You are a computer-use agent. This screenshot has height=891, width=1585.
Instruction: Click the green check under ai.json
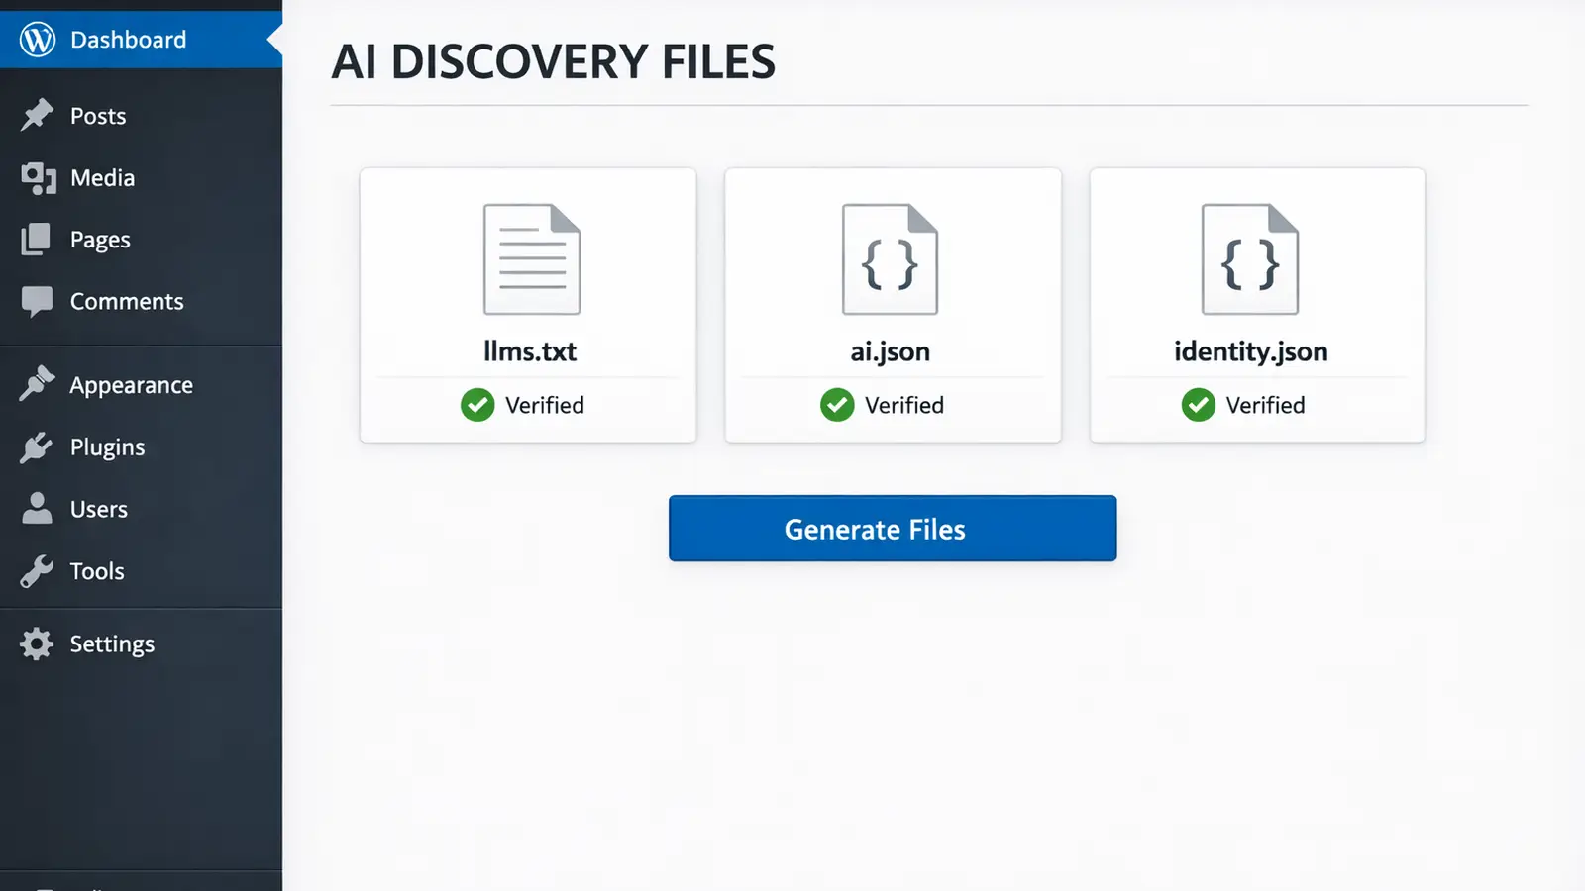[837, 405]
